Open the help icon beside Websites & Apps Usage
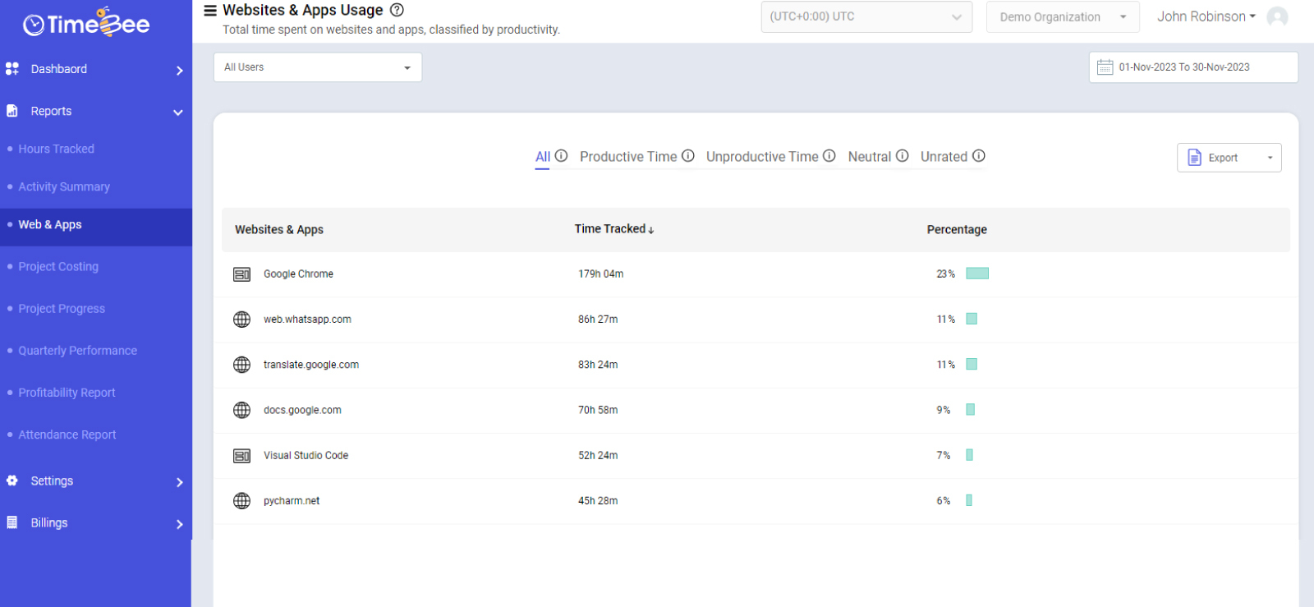This screenshot has height=607, width=1314. 397,11
